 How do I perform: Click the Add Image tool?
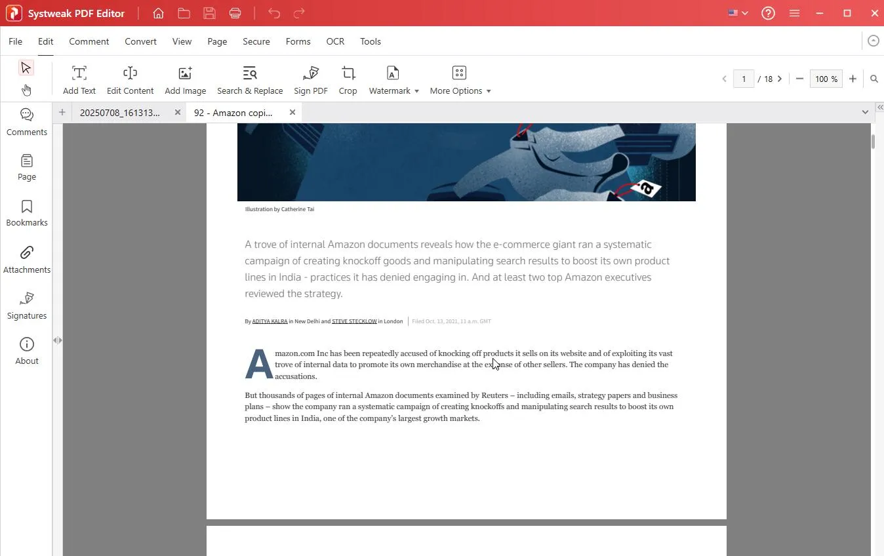pos(185,79)
